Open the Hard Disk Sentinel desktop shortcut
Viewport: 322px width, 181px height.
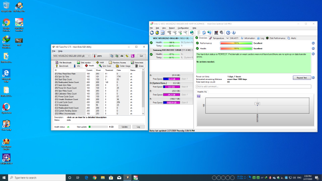pyautogui.click(x=19, y=25)
